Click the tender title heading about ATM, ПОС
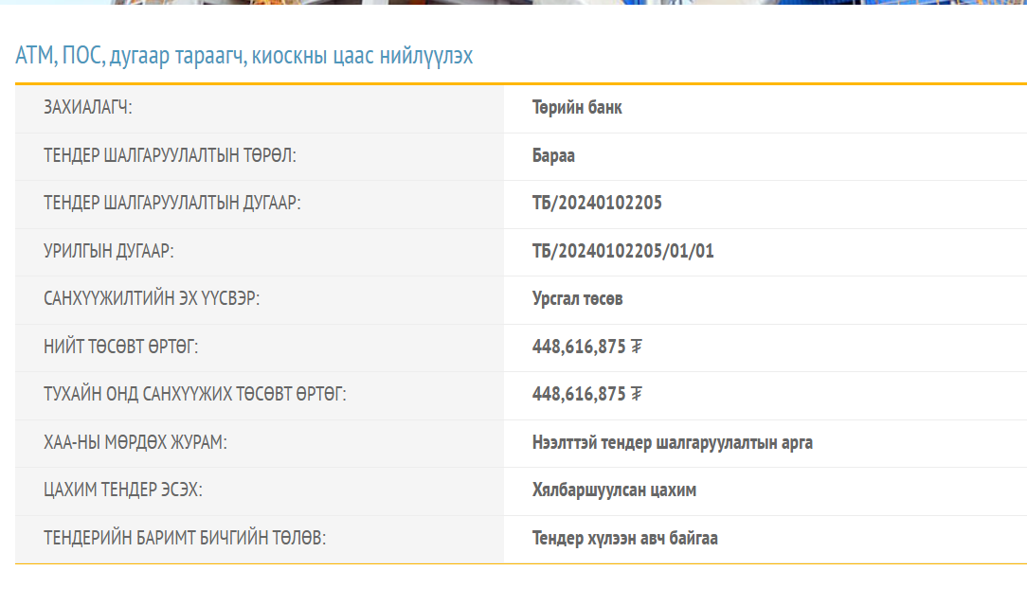This screenshot has width=1027, height=606. coord(243,57)
